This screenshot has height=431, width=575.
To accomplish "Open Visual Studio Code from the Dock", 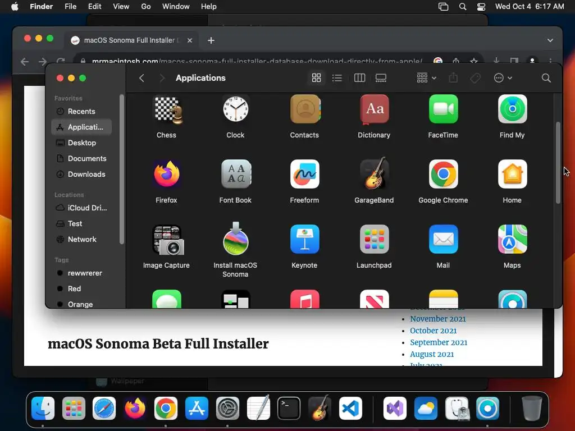I will [350, 408].
